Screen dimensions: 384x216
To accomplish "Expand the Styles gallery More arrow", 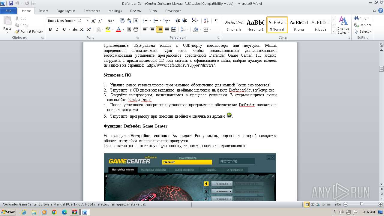I will click(x=334, y=31).
